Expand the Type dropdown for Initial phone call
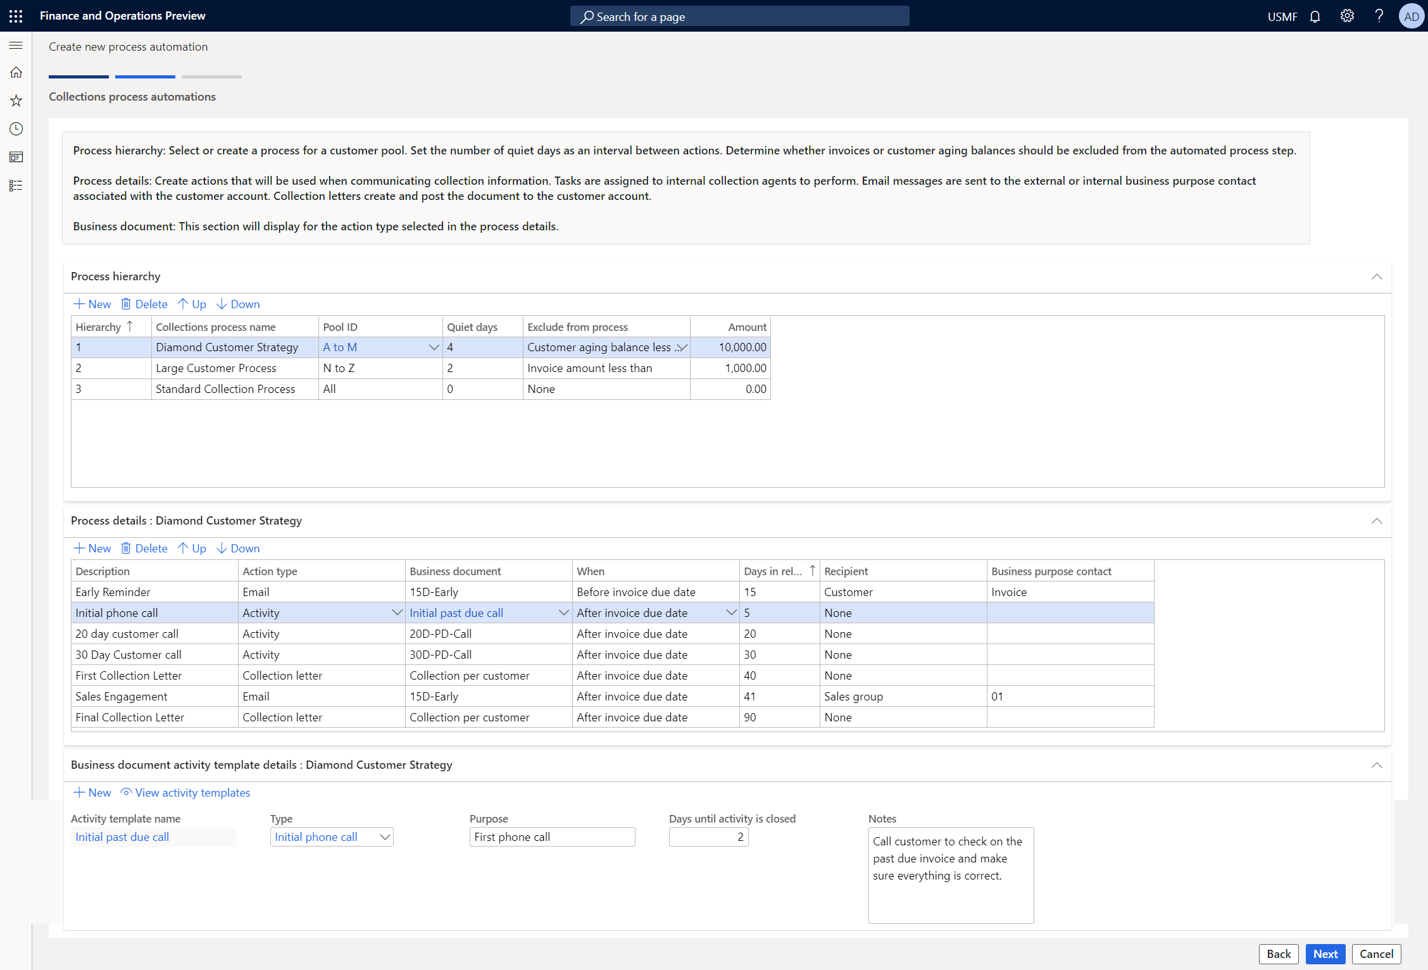This screenshot has height=970, width=1428. click(384, 836)
